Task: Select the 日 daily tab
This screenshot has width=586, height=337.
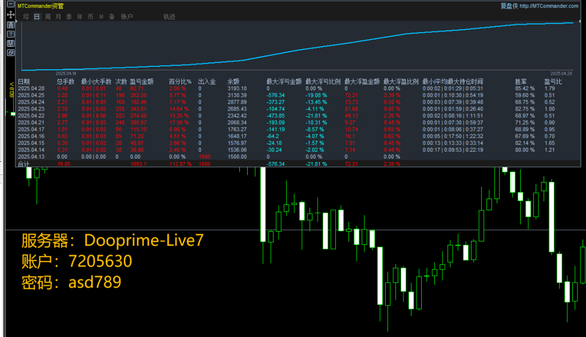Action: [37, 17]
